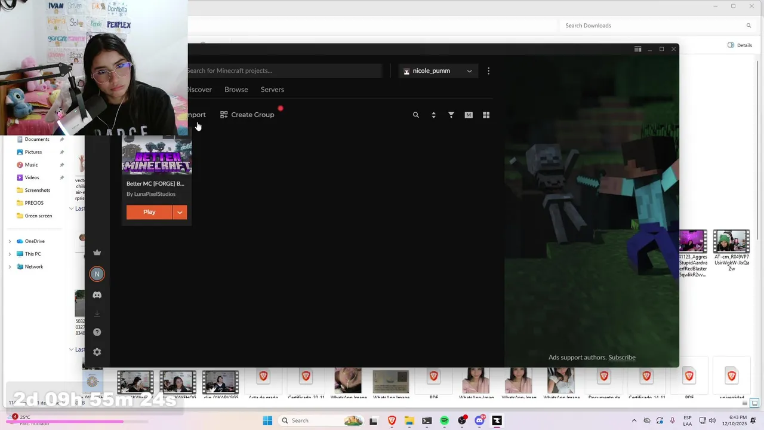Screen dimensions: 764x430
Task: Click the ESP LAA language indicator
Action: (688, 420)
